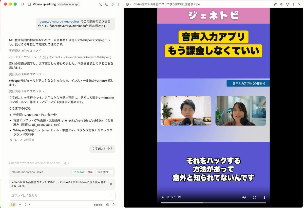Open the terminal prompt icon

[101, 4]
